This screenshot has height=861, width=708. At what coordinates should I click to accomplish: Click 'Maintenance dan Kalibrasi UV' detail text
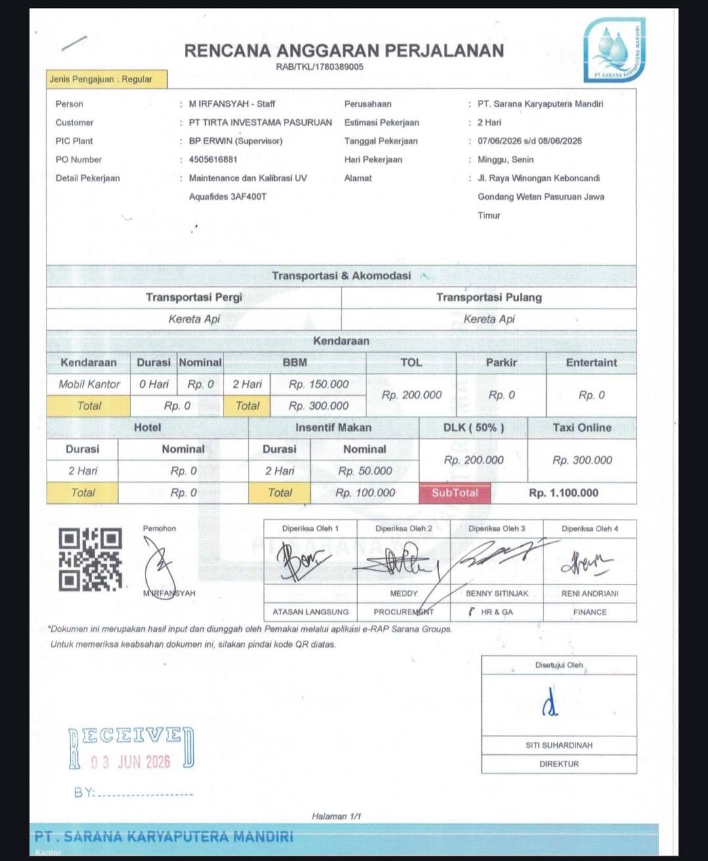tap(248, 178)
